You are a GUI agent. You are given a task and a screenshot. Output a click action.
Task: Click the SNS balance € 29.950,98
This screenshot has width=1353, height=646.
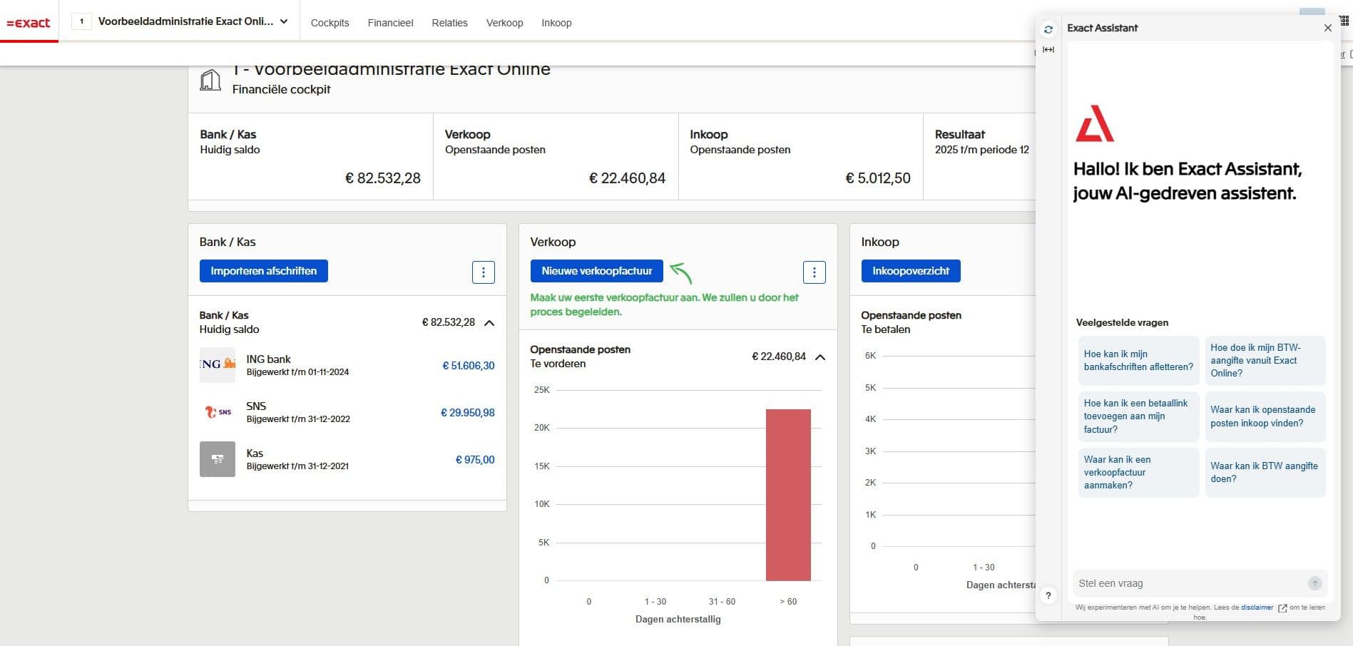click(468, 412)
